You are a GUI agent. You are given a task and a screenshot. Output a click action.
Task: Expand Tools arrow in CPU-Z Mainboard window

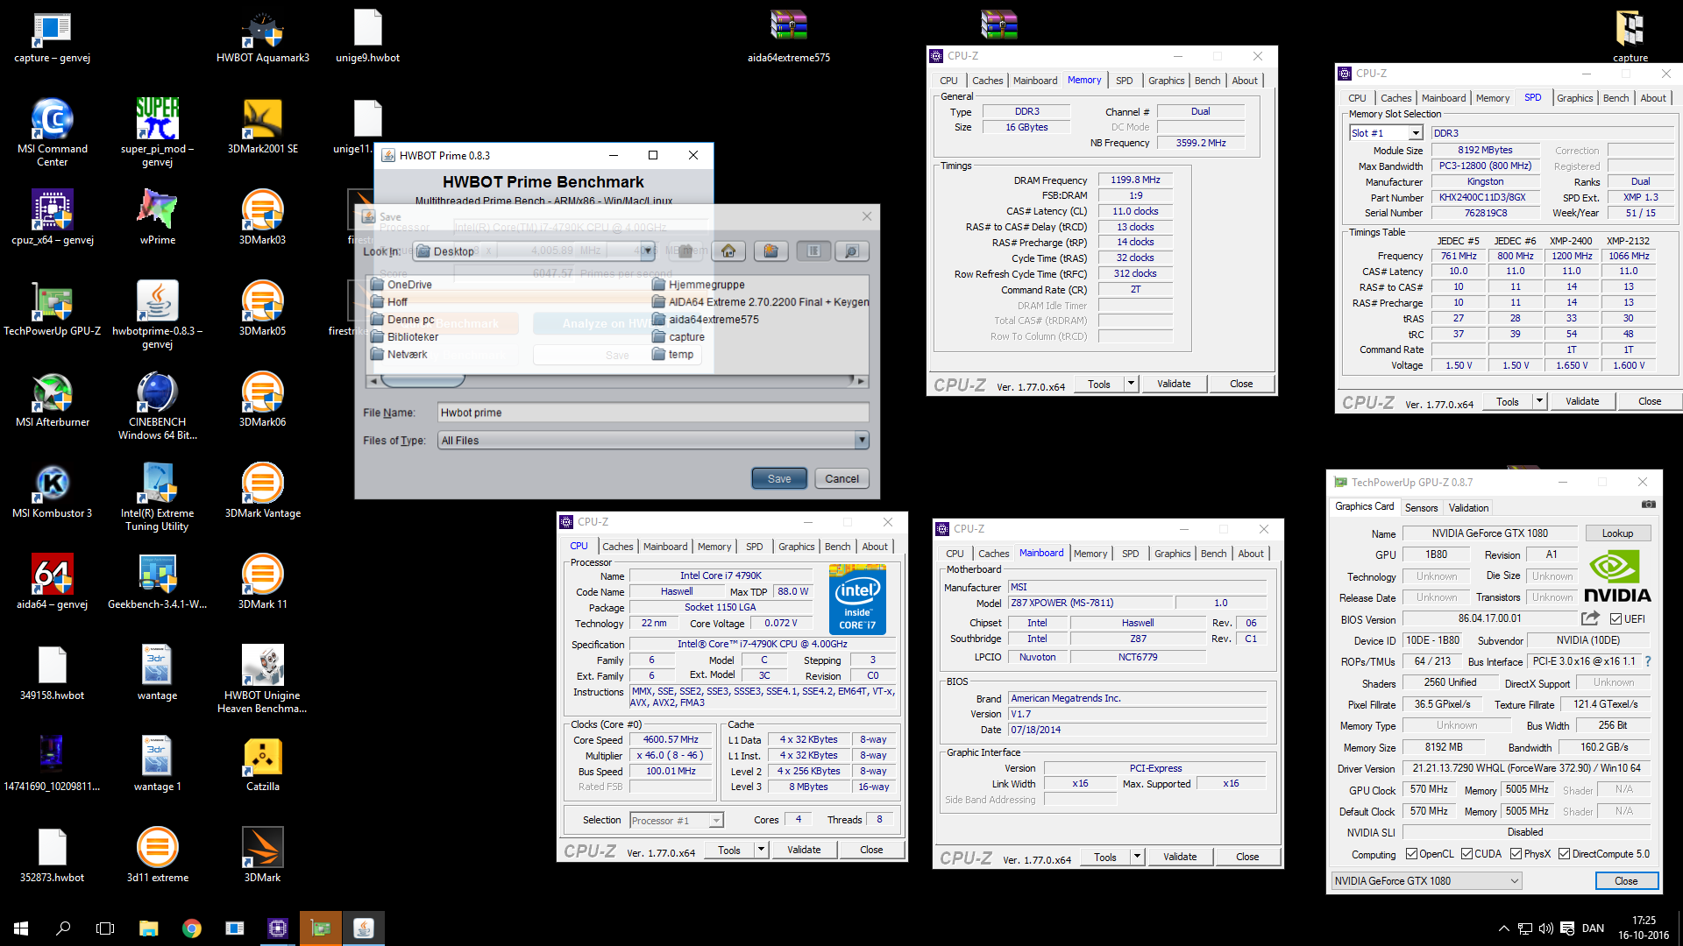point(1137,857)
